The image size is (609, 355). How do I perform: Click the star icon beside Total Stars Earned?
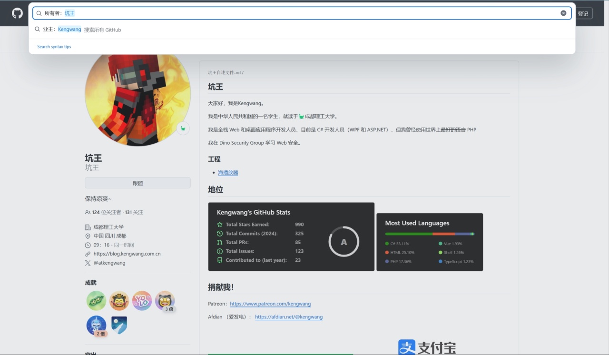[x=219, y=225]
